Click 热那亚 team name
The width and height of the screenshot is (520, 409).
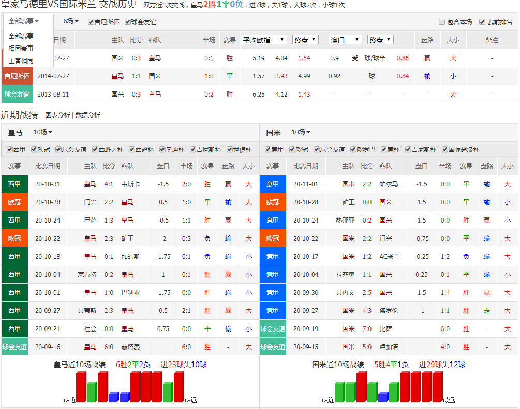coord(345,221)
